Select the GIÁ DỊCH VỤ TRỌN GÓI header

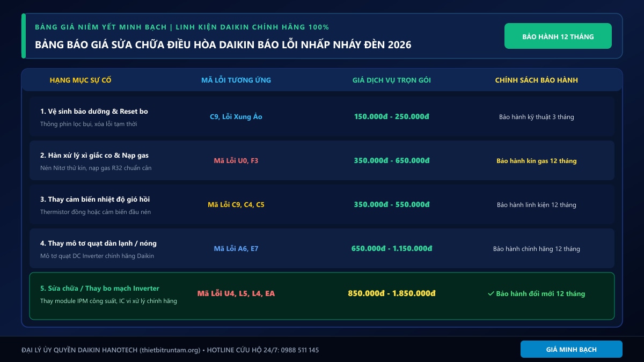392,80
